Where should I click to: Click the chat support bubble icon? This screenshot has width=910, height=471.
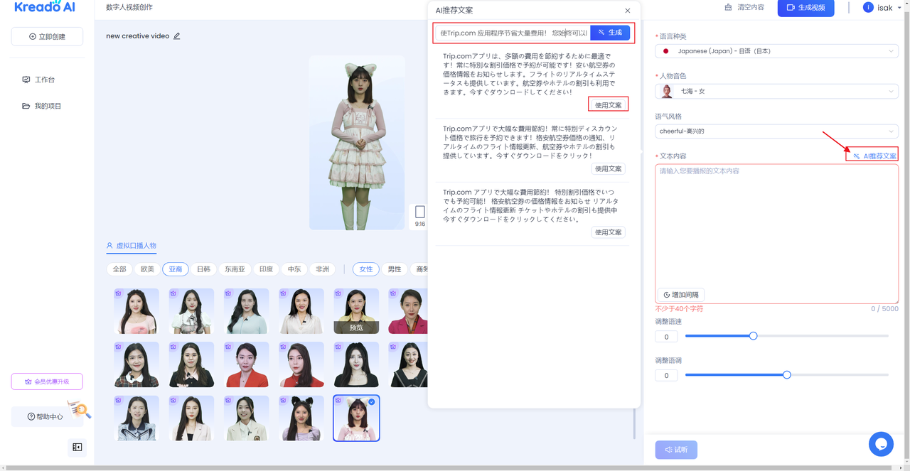coord(881,444)
